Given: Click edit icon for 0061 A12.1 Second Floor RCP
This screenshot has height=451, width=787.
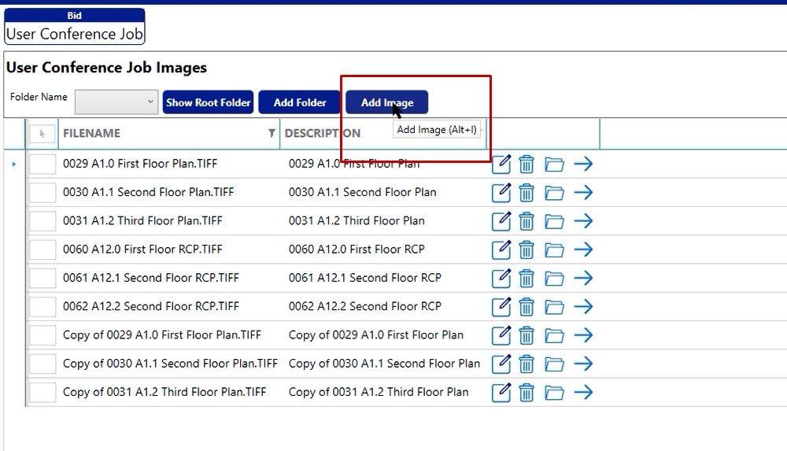Looking at the screenshot, I should pos(501,278).
